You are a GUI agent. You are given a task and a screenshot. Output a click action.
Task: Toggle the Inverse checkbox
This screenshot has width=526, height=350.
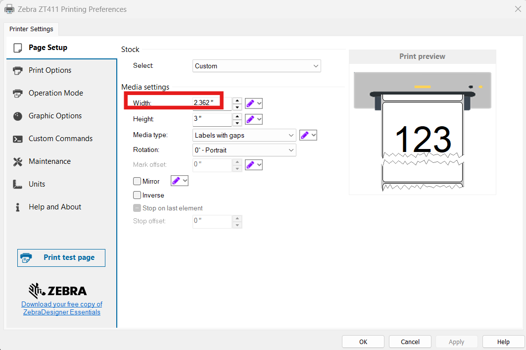tap(138, 195)
